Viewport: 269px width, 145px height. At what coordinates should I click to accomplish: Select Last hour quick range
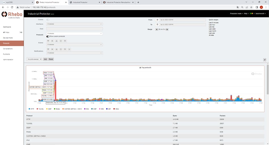pos(212,25)
